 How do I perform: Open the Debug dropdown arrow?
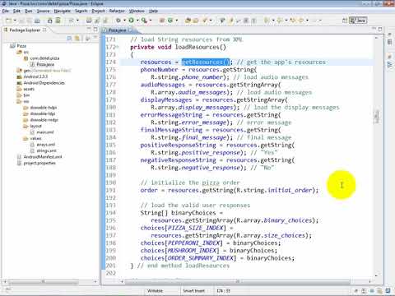tap(124, 21)
